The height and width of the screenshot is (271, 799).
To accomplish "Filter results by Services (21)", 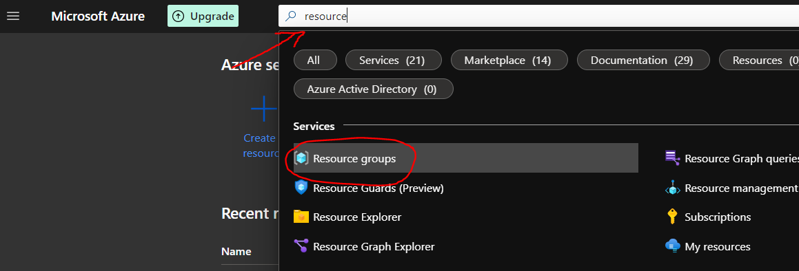I will tap(392, 60).
